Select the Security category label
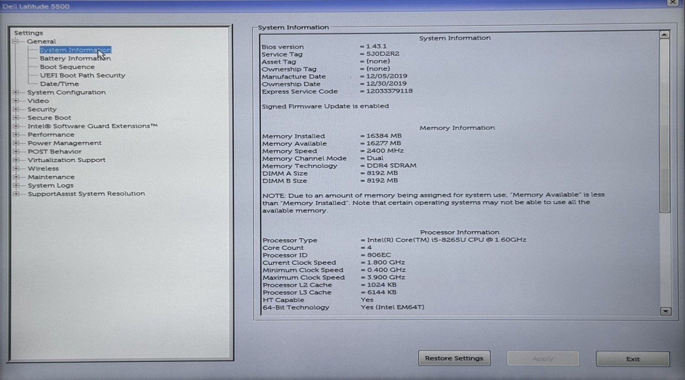The image size is (685, 380). [42, 110]
